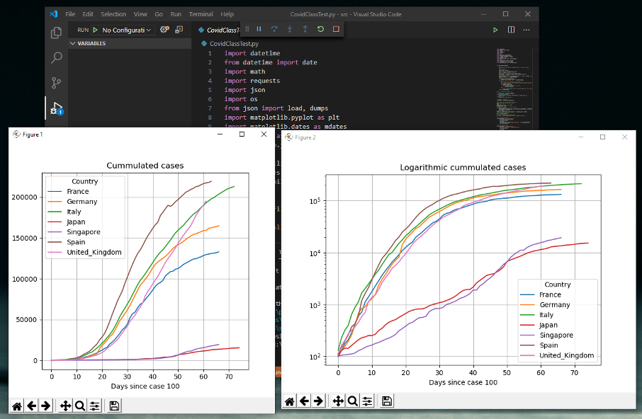Toggle the Run and Debug view
Screen dimensions: 642x419
(x=57, y=109)
